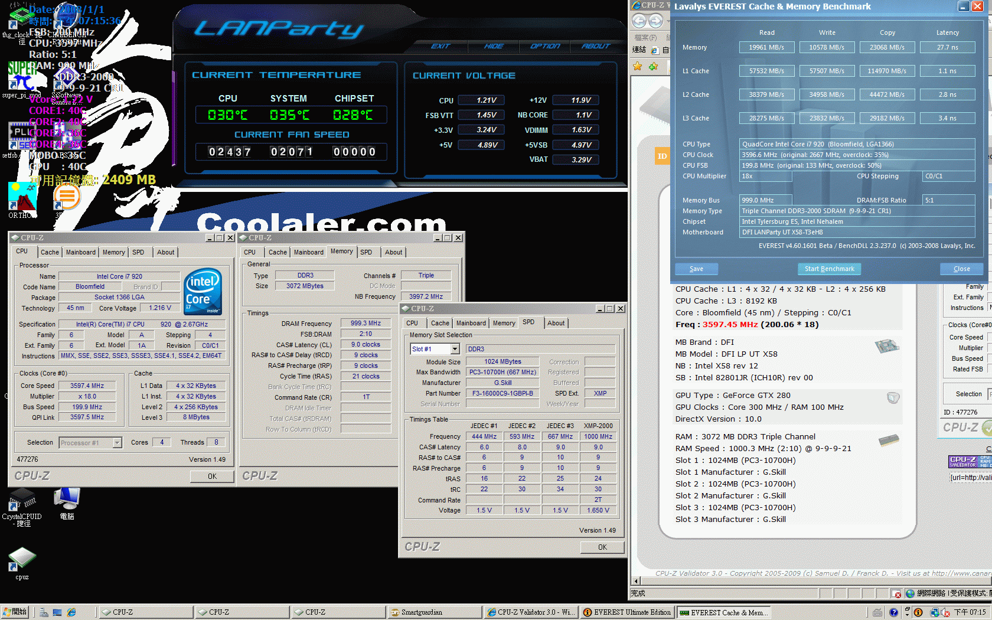Click the browser Back arrow button
The image size is (992, 620).
pos(639,21)
